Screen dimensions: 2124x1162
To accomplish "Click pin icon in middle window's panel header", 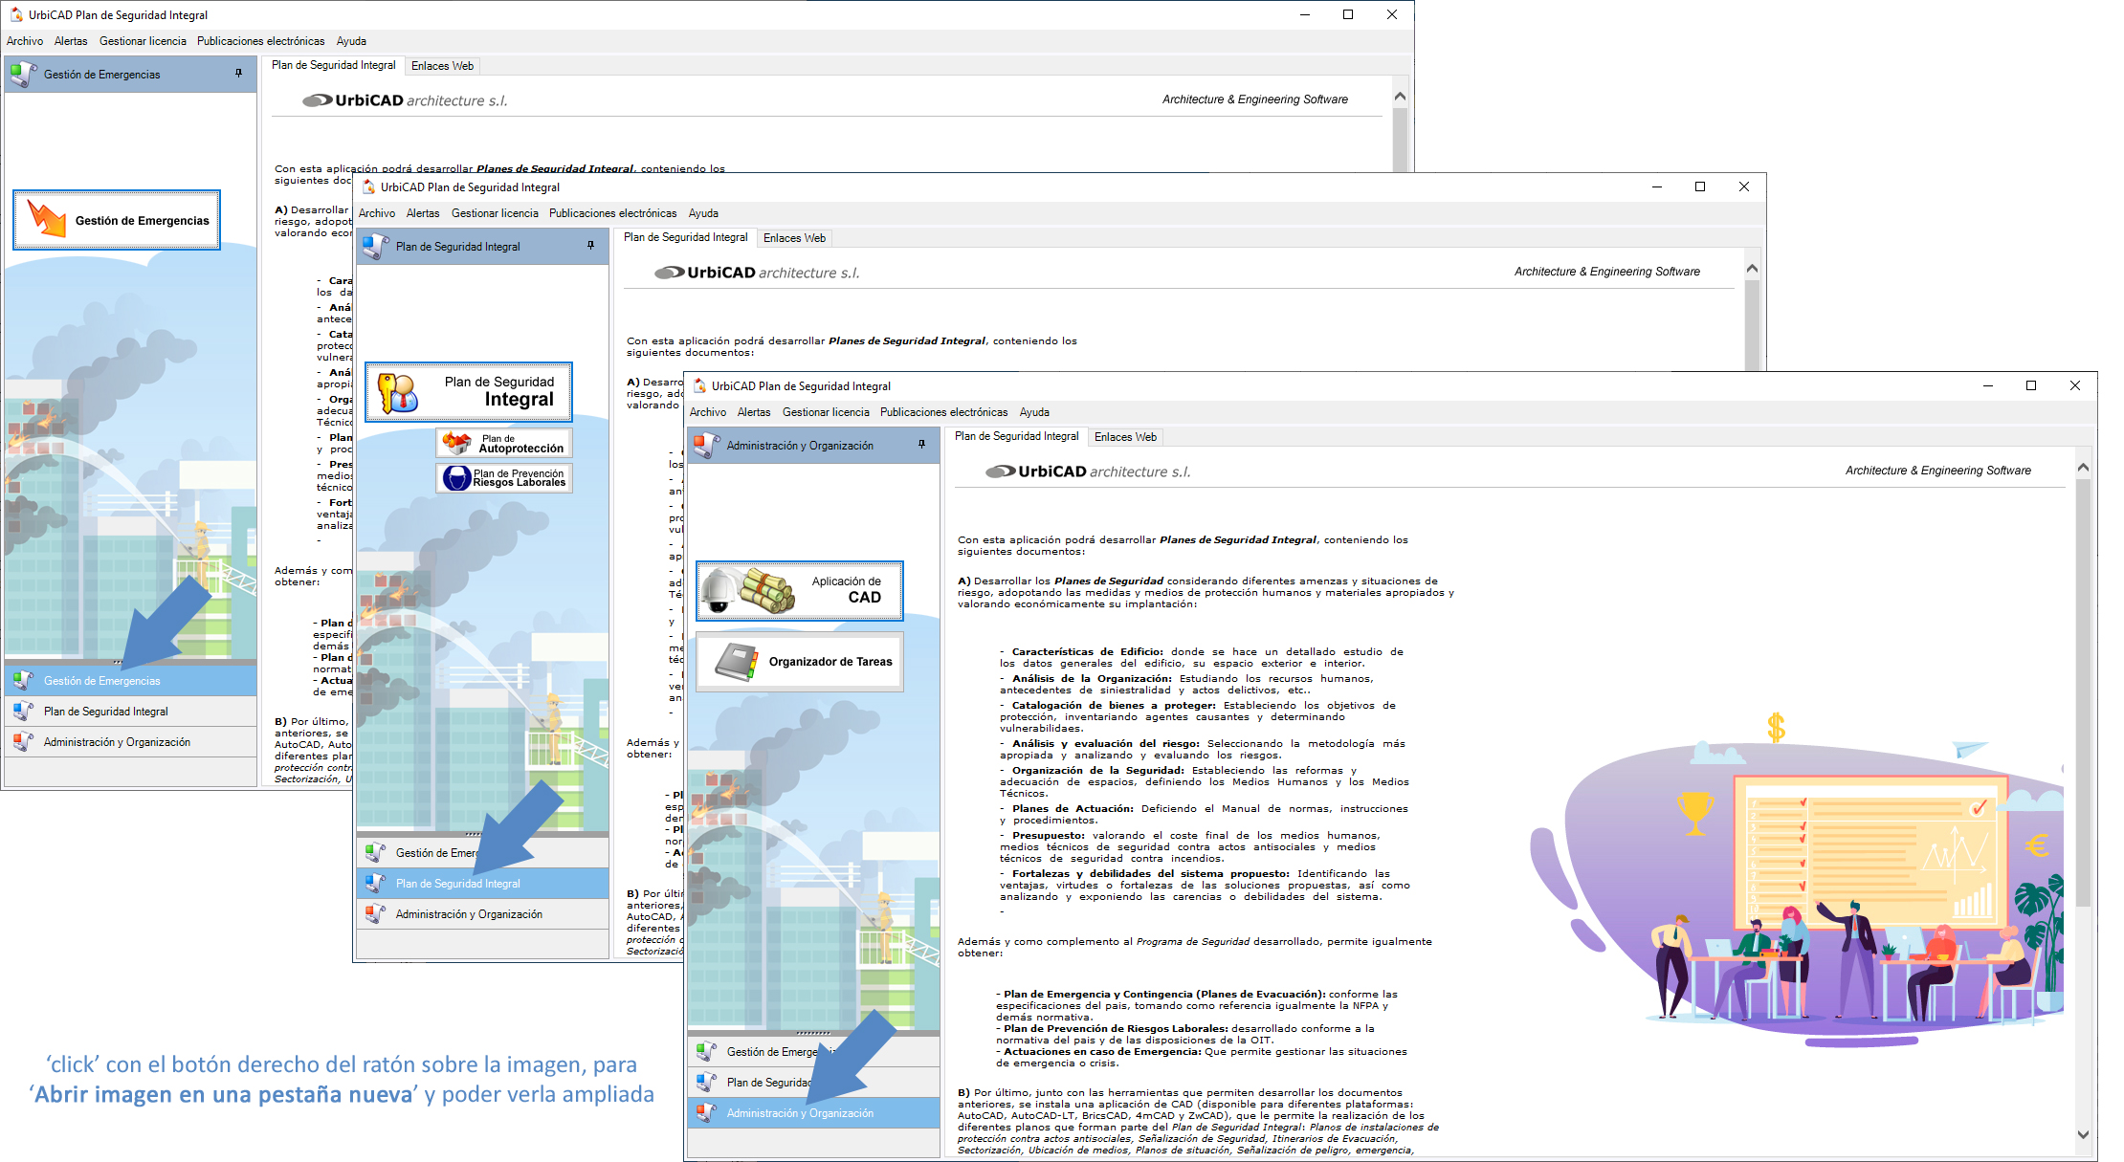I will tap(590, 246).
